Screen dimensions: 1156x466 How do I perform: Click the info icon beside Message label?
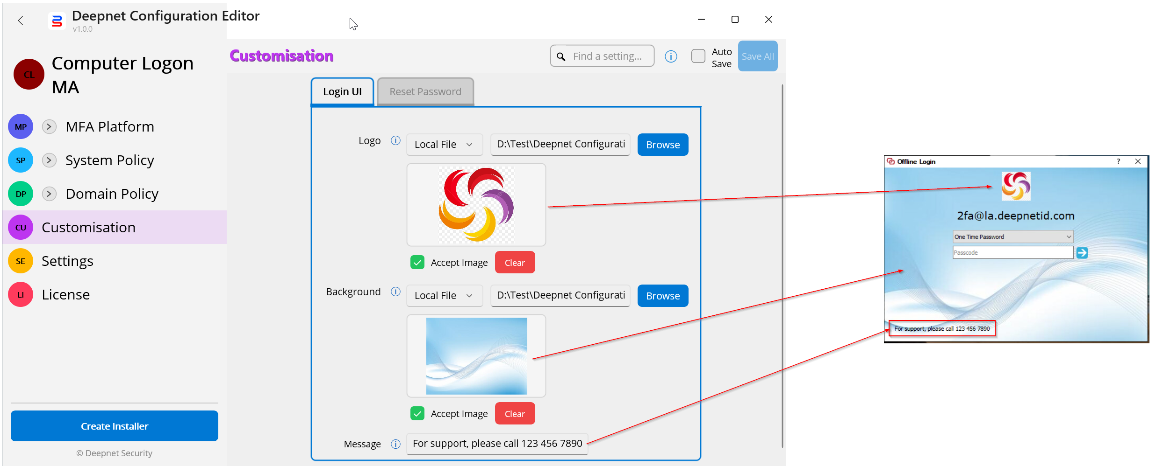click(395, 444)
